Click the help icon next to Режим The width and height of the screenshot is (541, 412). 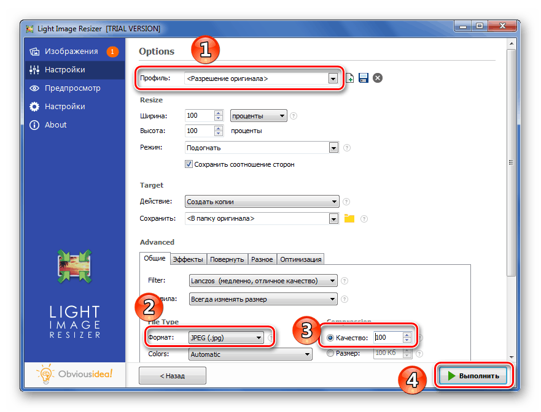pos(347,148)
